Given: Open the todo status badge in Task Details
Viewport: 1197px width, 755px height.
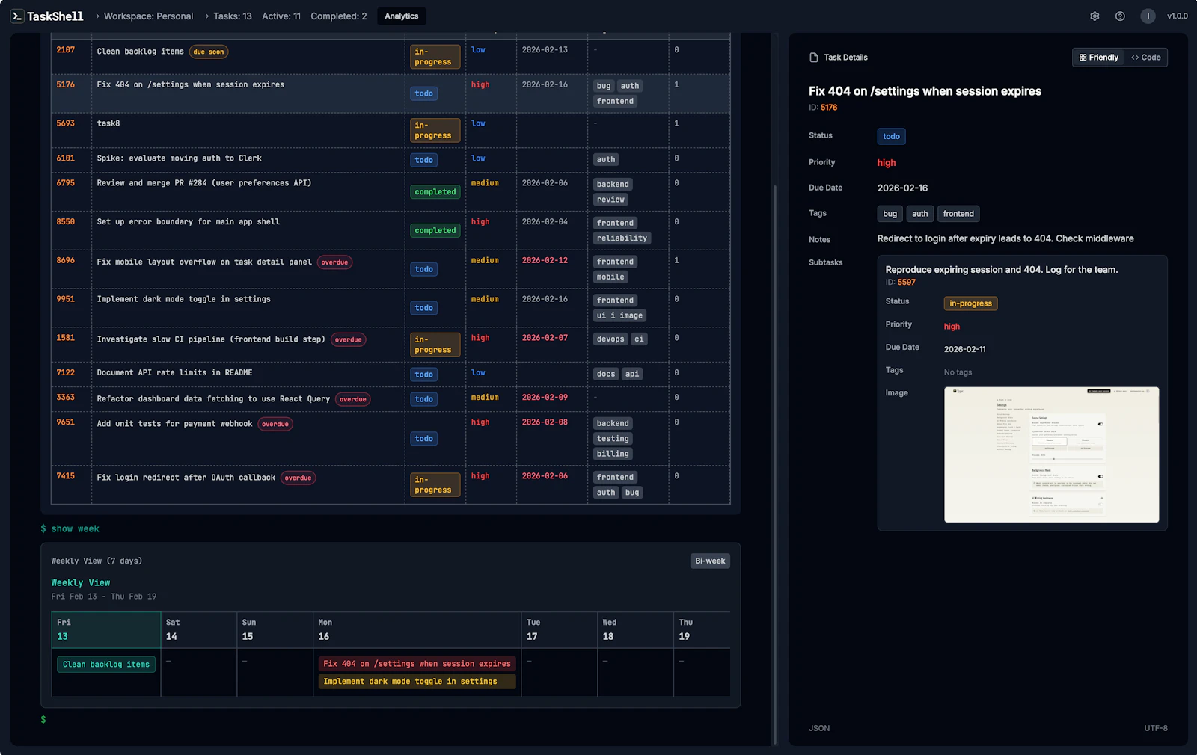Looking at the screenshot, I should pyautogui.click(x=891, y=136).
